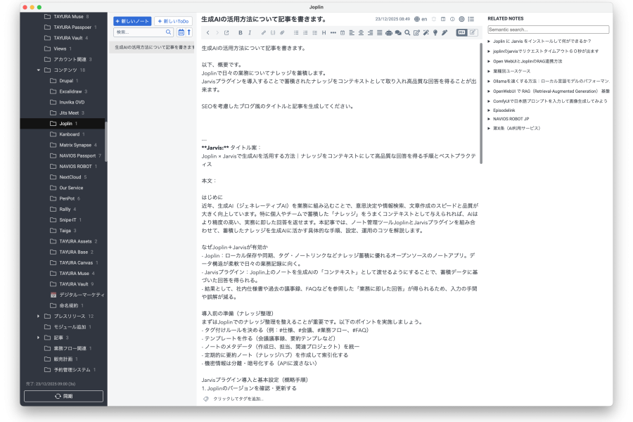Open the NextCloud notebook
The image size is (633, 422).
[70, 177]
